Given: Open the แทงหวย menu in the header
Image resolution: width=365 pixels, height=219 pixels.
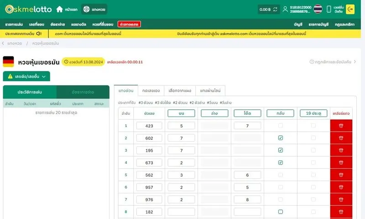Looking at the screenshot, I should point(95,9).
